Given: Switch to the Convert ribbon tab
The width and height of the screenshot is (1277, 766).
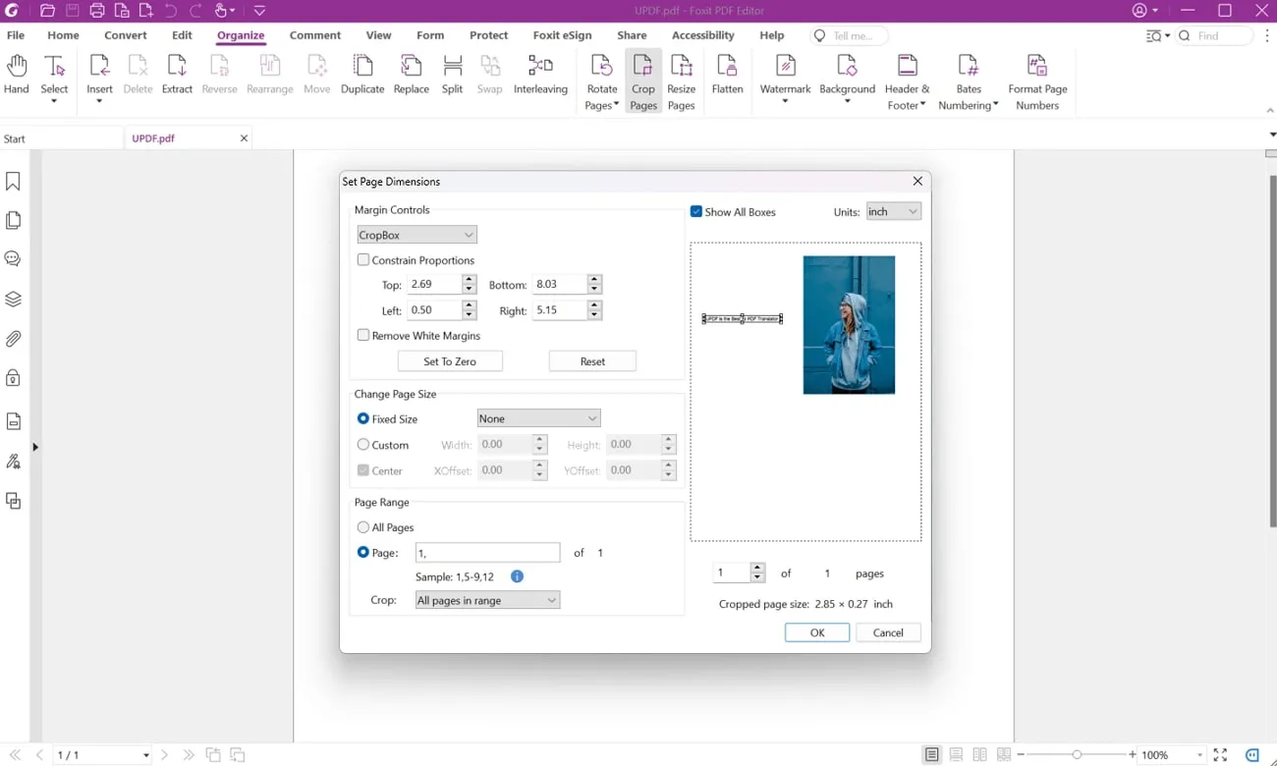Looking at the screenshot, I should pos(125,34).
